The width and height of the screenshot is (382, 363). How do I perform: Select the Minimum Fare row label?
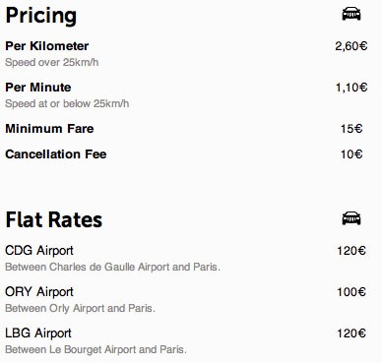[49, 128]
